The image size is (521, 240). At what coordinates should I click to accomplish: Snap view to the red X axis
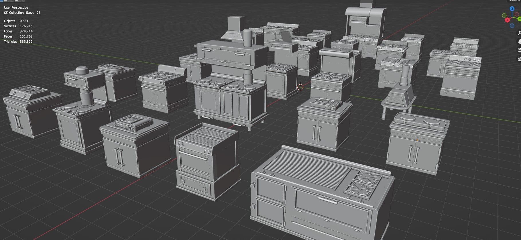508,20
